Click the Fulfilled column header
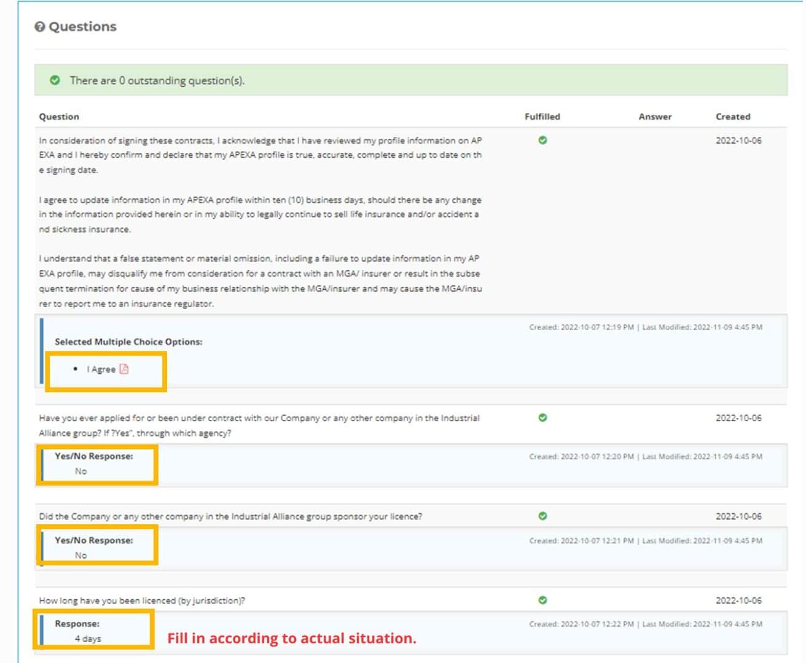This screenshot has height=663, width=806. [x=542, y=117]
